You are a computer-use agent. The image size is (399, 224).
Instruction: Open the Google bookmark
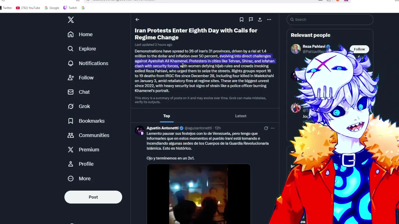pyautogui.click(x=52, y=8)
